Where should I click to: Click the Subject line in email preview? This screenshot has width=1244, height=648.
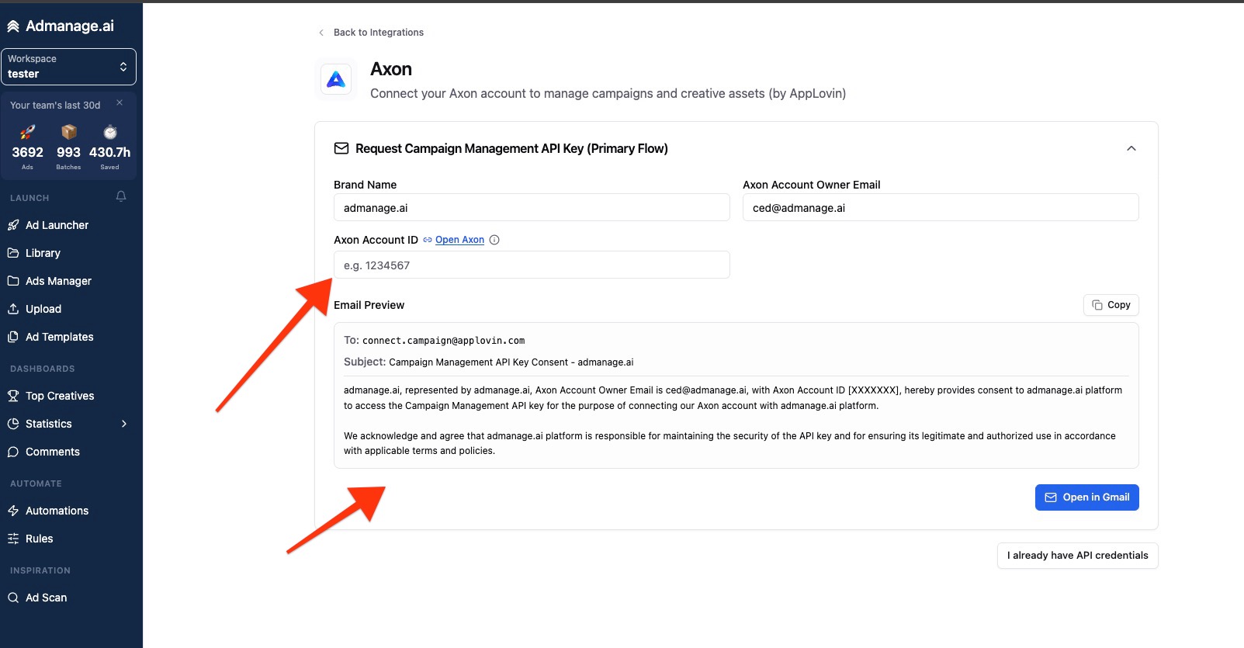pos(489,362)
